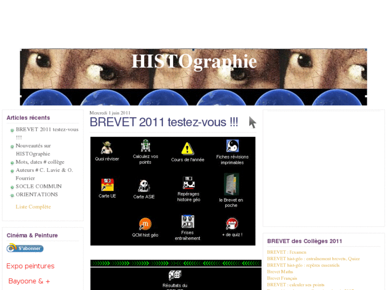The height and width of the screenshot is (290, 387).
Task: Click the panda 'Carte ASIE' icon
Action: click(144, 186)
